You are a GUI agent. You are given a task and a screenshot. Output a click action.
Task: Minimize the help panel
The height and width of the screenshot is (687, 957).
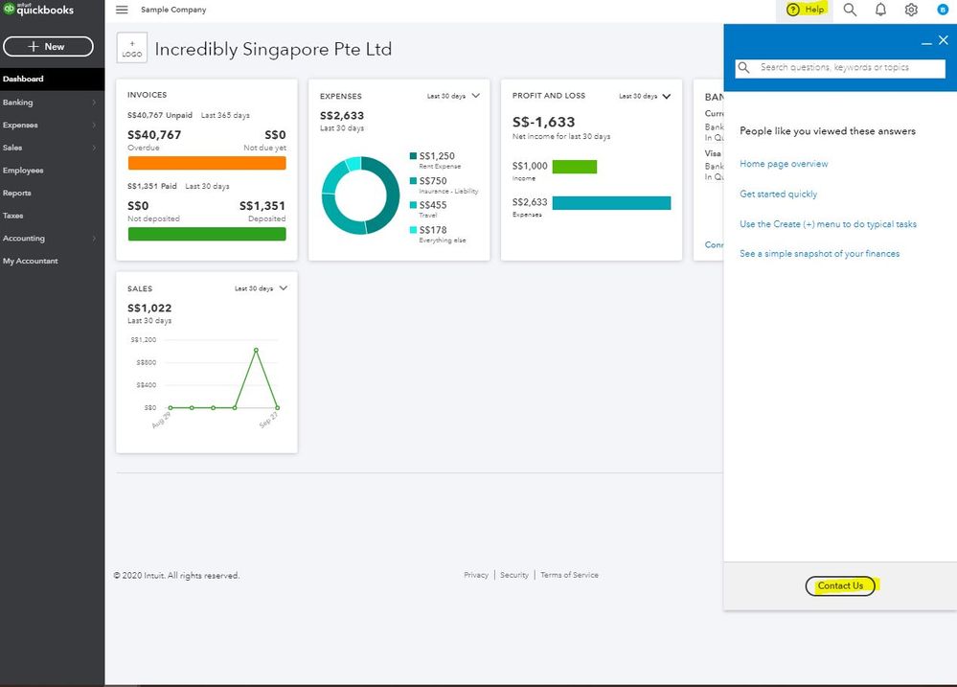(926, 43)
